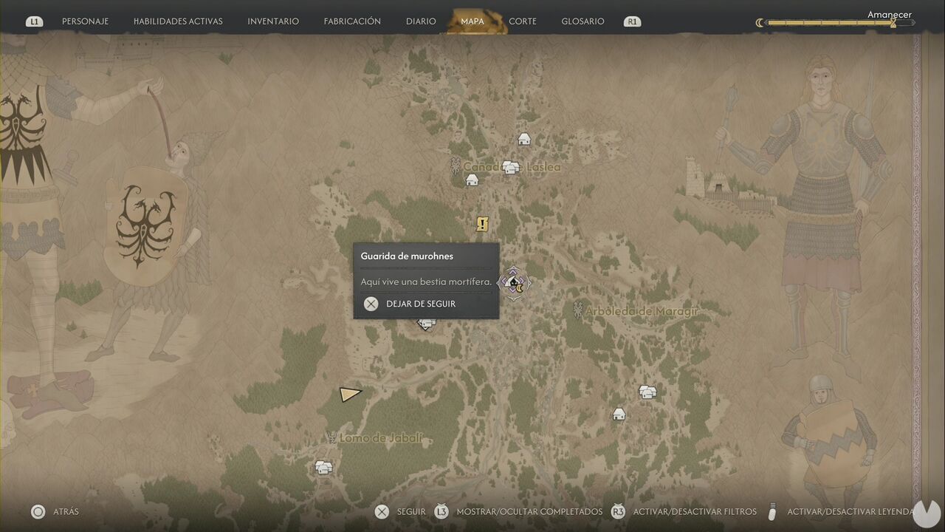
Task: Click the Lomo de Jabalí label
Action: [382, 438]
